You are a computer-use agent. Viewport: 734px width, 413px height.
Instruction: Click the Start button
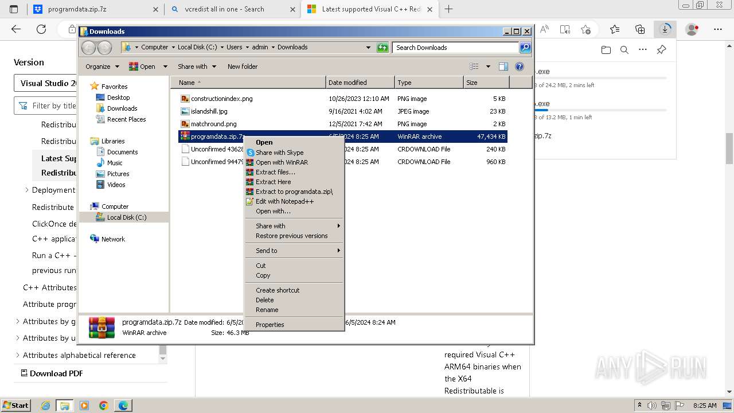pos(16,406)
